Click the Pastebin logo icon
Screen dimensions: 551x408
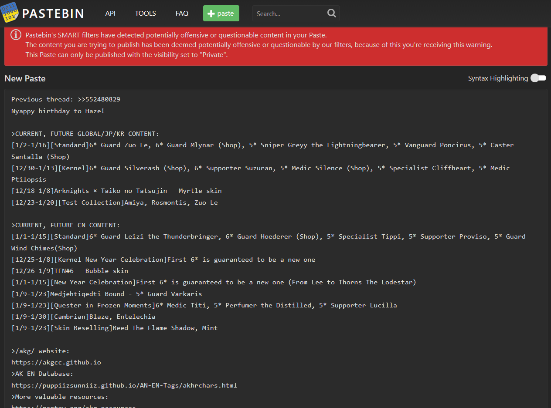coord(10,12)
